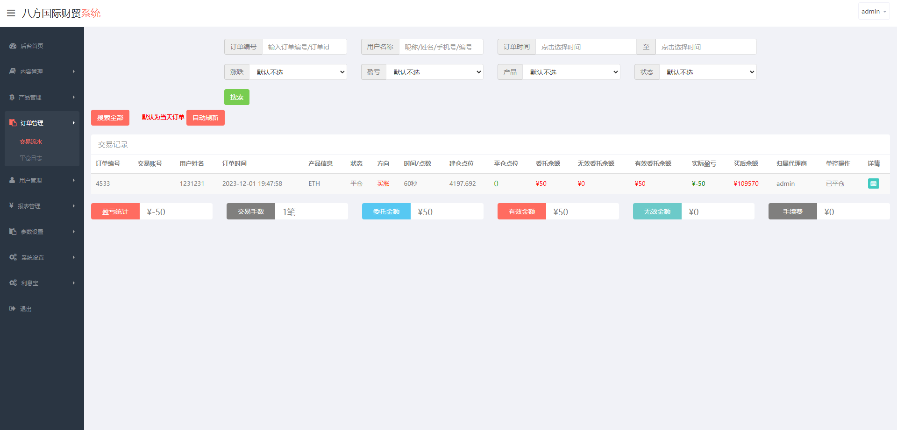
Task: Click the 自动刷新 button
Action: pyautogui.click(x=206, y=118)
